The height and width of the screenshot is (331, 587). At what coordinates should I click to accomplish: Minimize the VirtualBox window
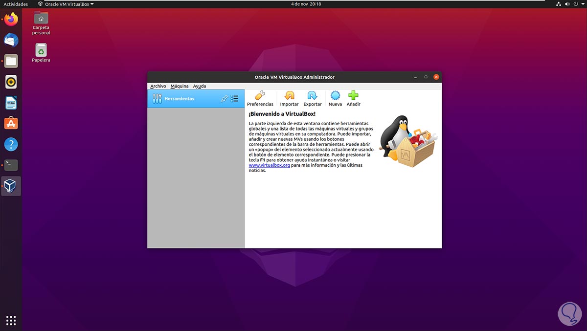(415, 77)
